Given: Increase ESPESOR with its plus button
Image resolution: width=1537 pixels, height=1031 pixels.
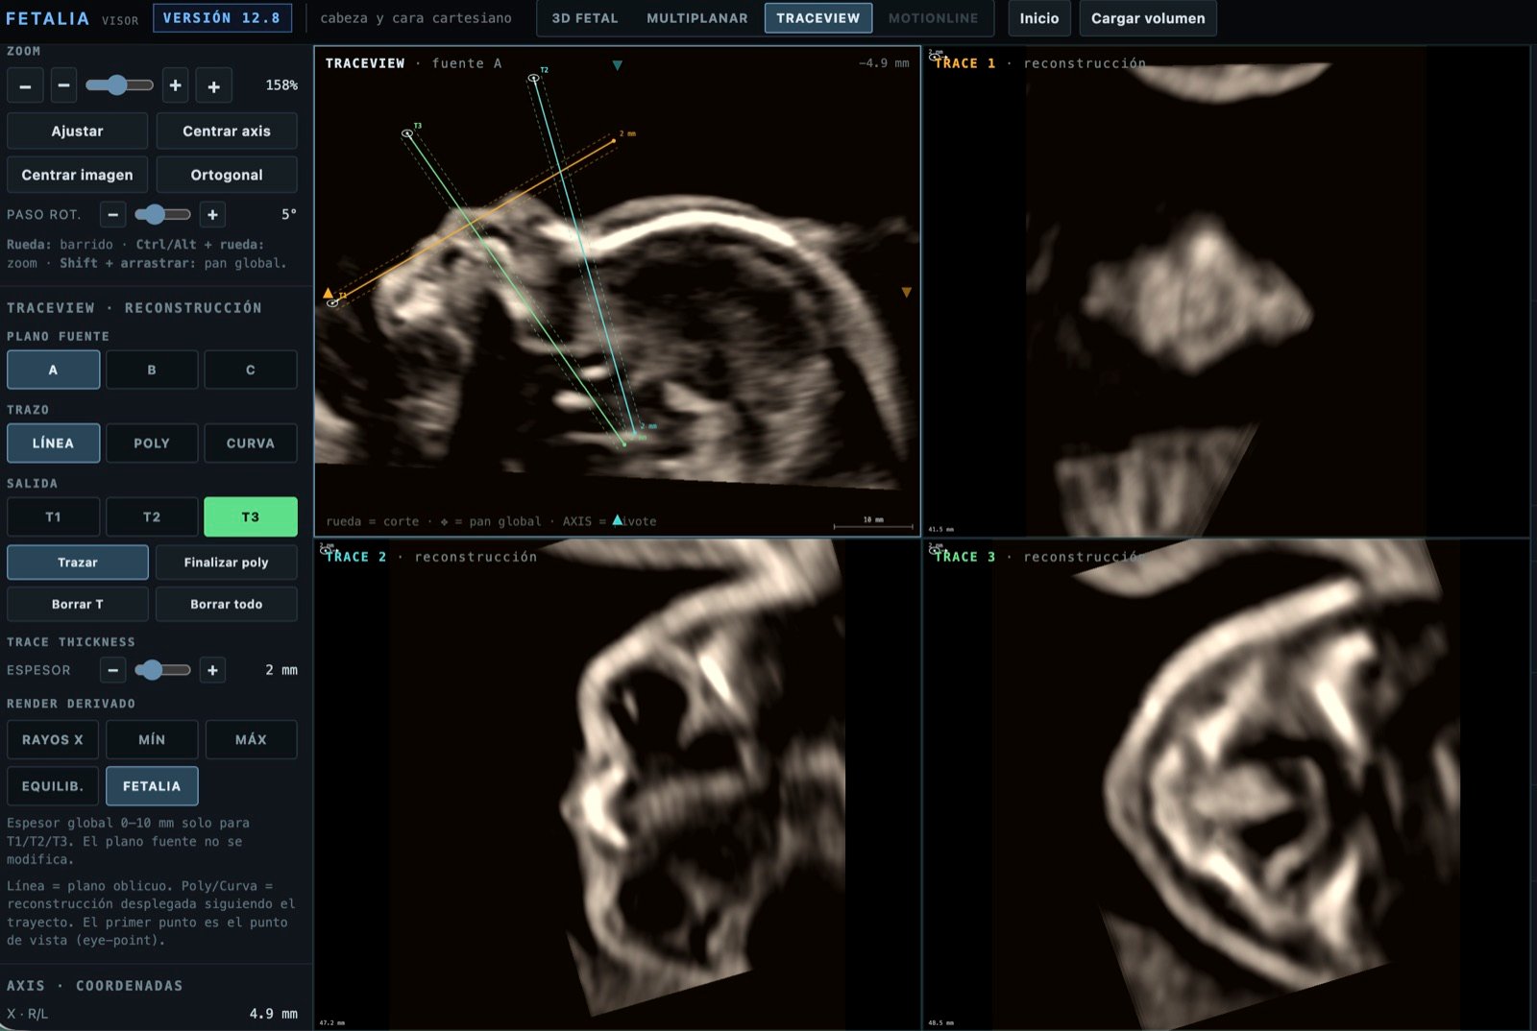Looking at the screenshot, I should point(212,670).
